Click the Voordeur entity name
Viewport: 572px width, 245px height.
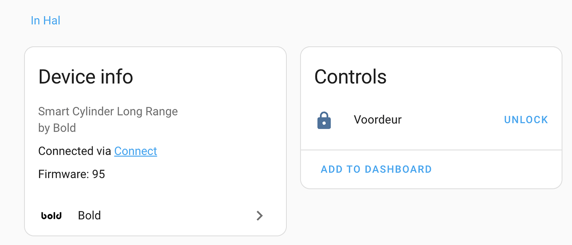(x=378, y=120)
